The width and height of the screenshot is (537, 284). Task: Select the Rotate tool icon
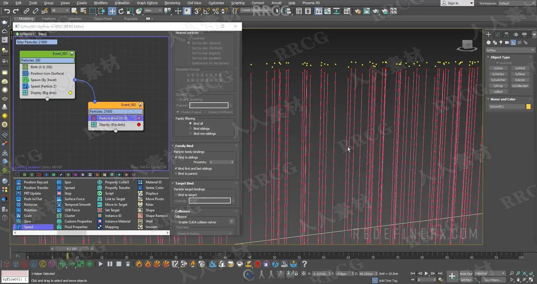point(121,11)
